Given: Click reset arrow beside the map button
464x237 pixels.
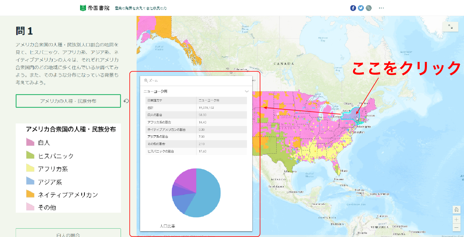Looking at the screenshot, I should click(x=126, y=101).
